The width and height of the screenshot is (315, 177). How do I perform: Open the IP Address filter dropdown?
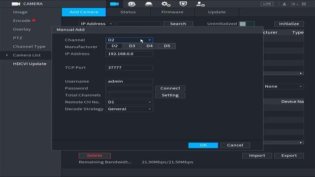point(96,24)
